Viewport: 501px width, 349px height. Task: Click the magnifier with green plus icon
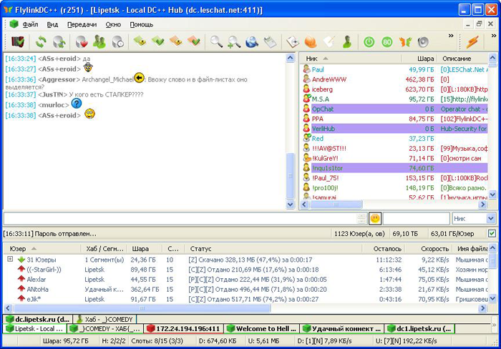point(234,41)
